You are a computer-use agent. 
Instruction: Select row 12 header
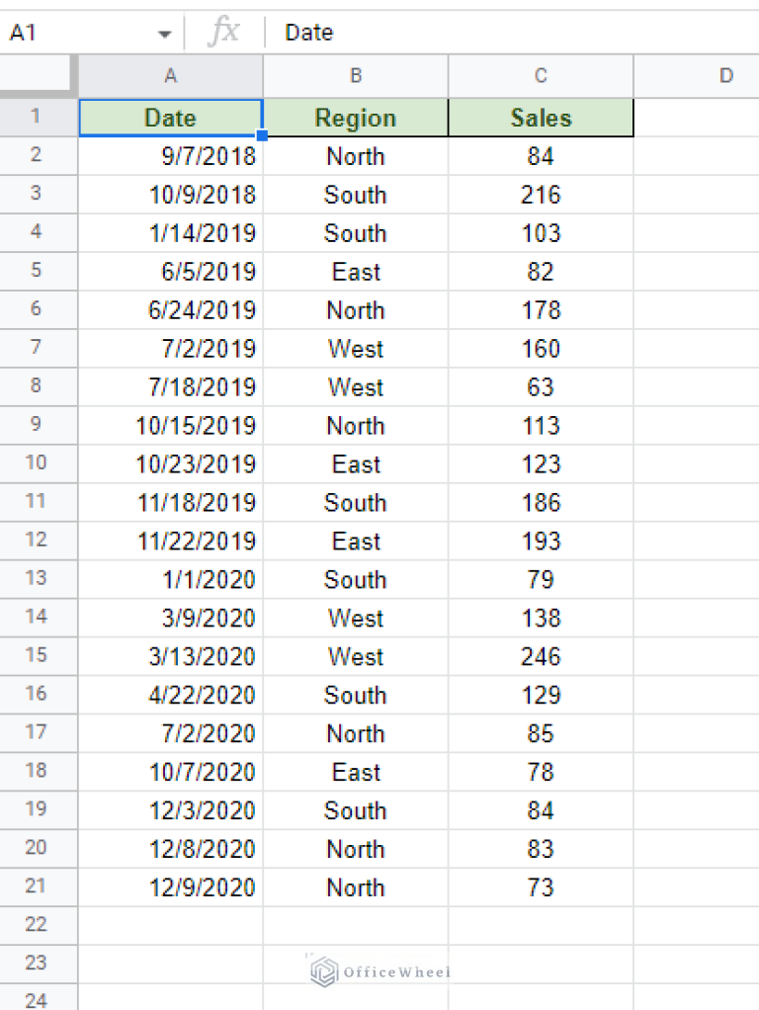[x=38, y=541]
